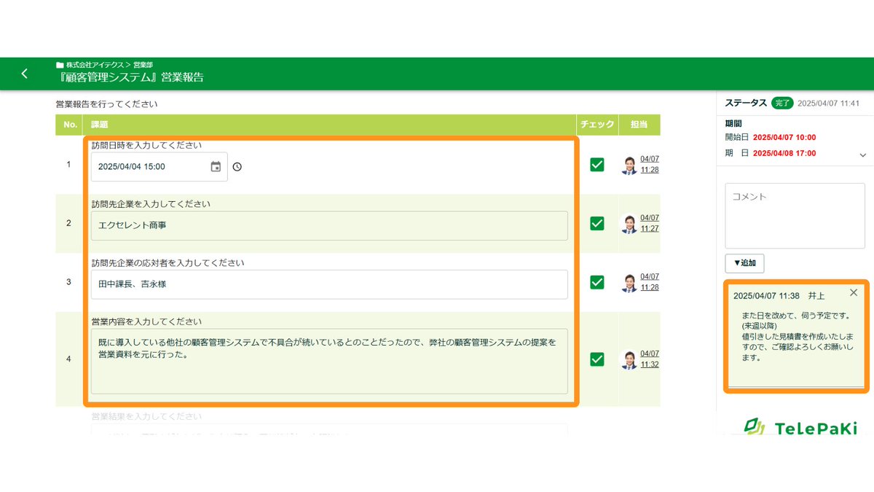
Task: Click the assignee avatar in row 3
Action: point(629,282)
